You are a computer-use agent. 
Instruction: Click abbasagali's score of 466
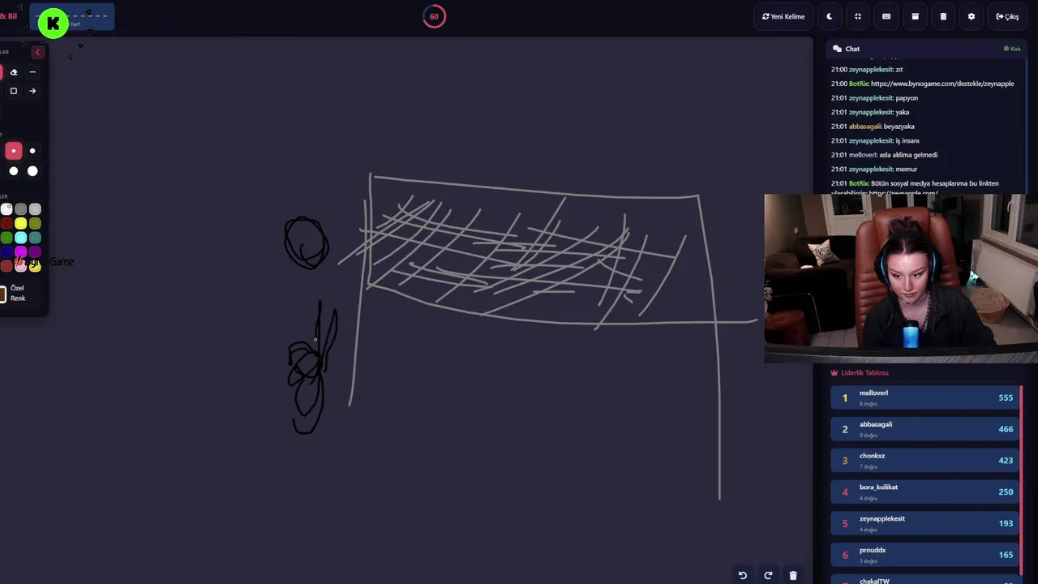pyautogui.click(x=1006, y=429)
